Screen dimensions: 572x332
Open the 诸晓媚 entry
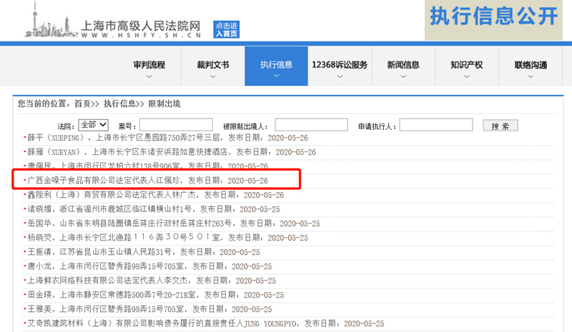pyautogui.click(x=154, y=209)
